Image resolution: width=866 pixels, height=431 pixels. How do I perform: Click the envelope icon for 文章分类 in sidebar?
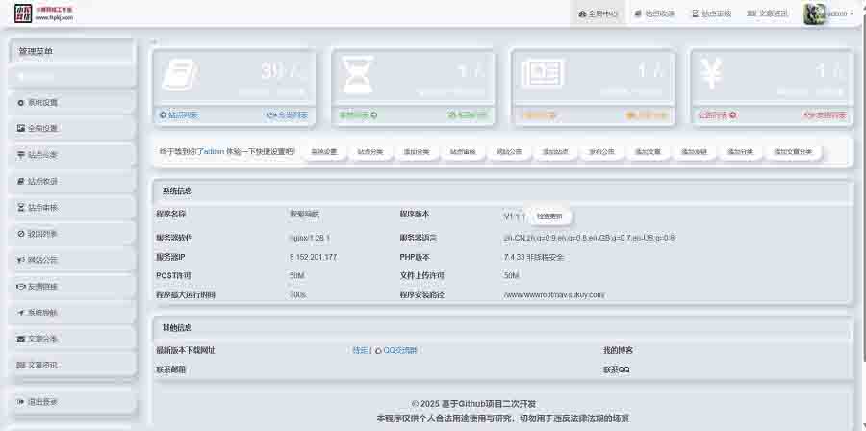tap(21, 339)
